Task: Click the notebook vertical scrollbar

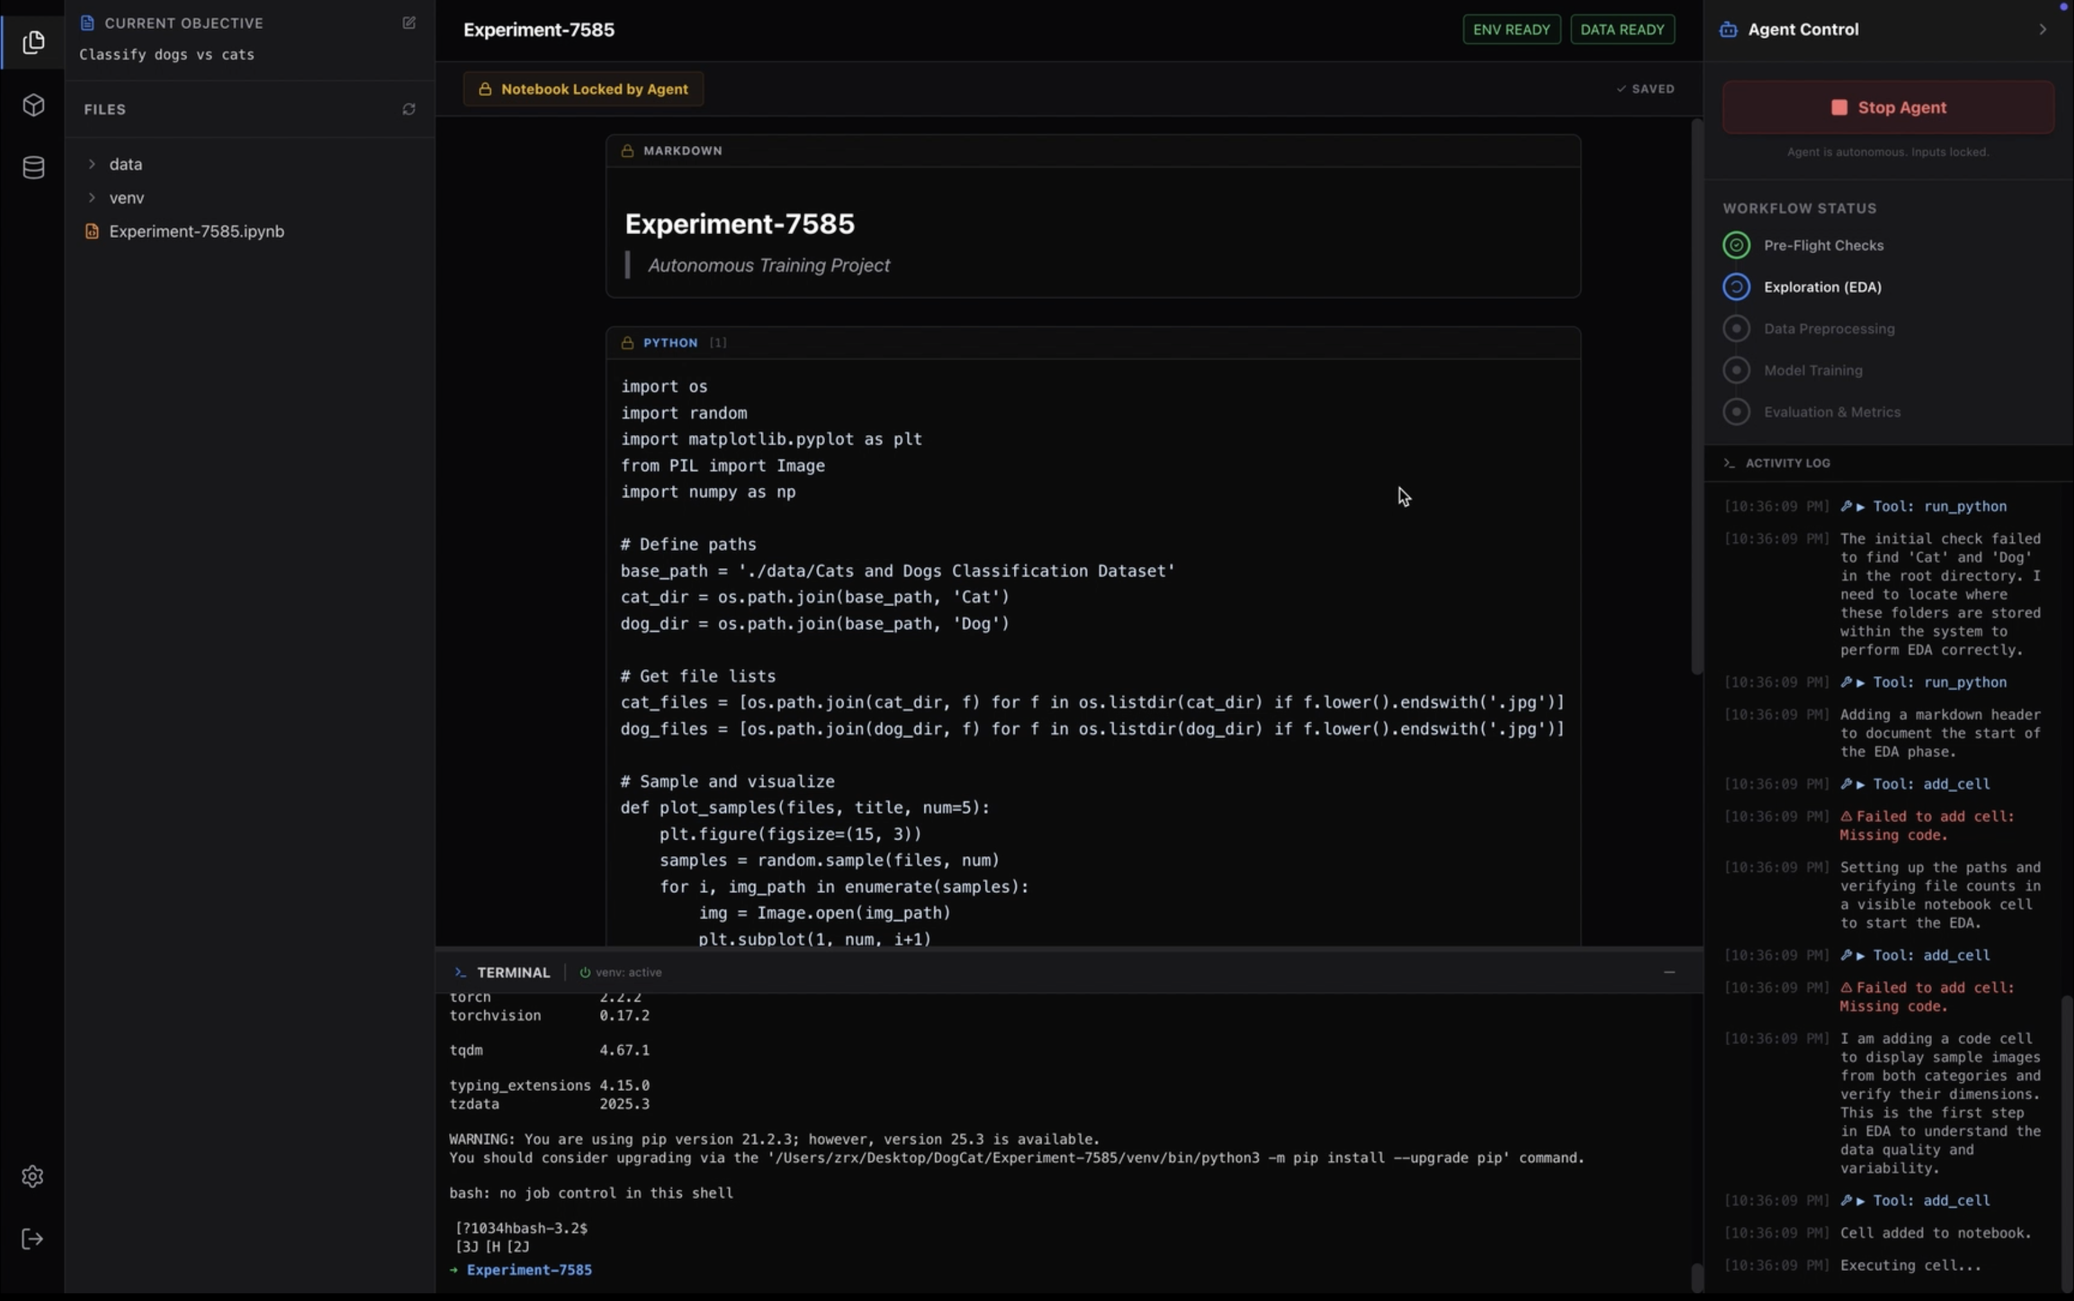Action: [1696, 396]
